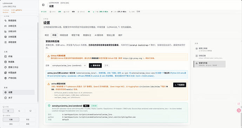This screenshot has width=242, height=128.
Task: Switch to the 环境 tab
Action: coord(54,35)
